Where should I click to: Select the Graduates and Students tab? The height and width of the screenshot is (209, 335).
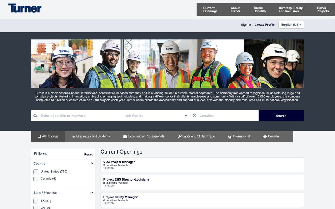coord(91,136)
